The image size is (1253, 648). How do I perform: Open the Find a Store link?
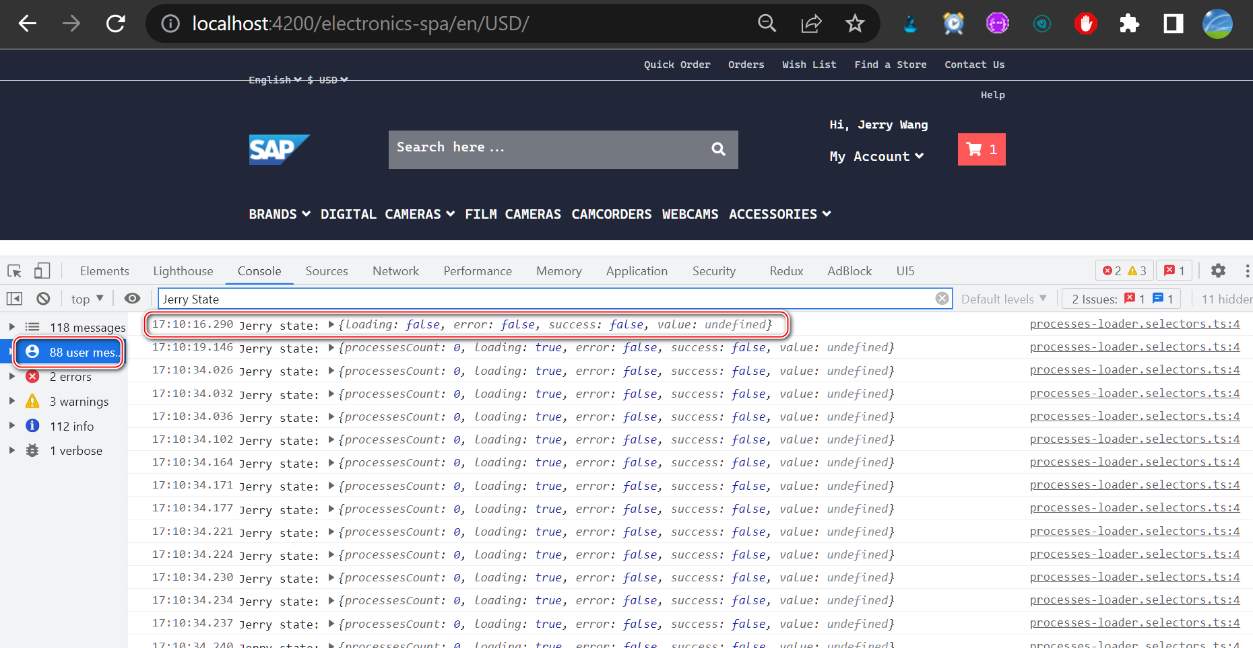[x=891, y=65]
